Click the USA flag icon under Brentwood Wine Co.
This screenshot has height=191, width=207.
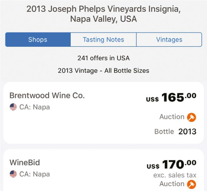13,107
